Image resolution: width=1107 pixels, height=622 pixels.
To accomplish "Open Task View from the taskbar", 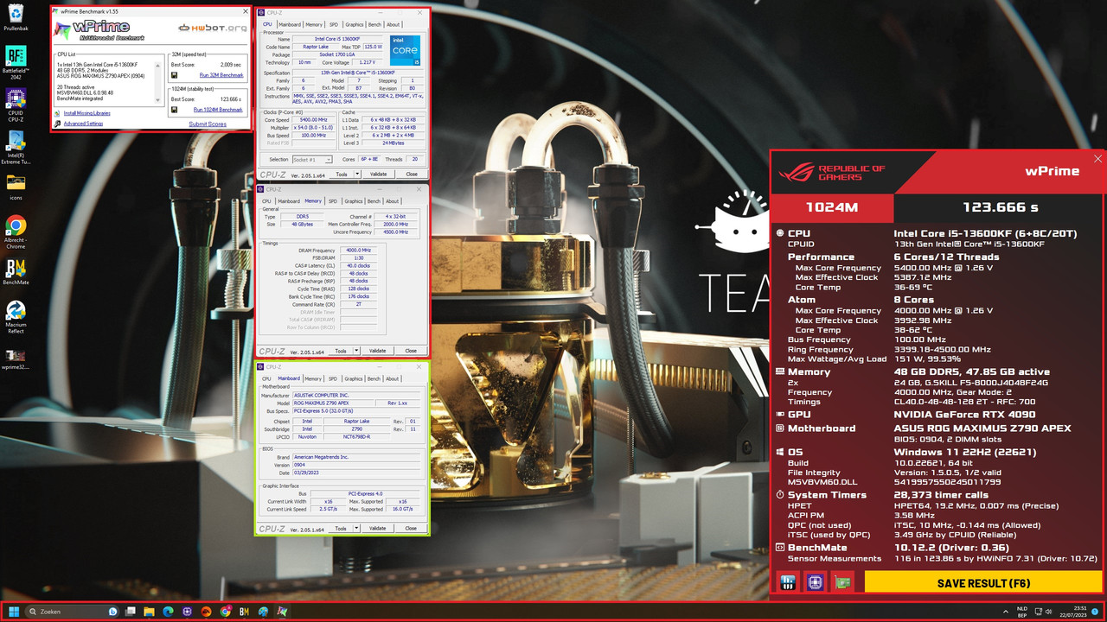I will point(131,612).
